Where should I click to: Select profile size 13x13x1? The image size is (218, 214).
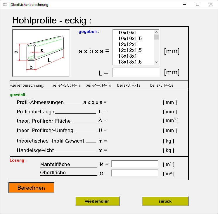pyautogui.click(x=127, y=56)
